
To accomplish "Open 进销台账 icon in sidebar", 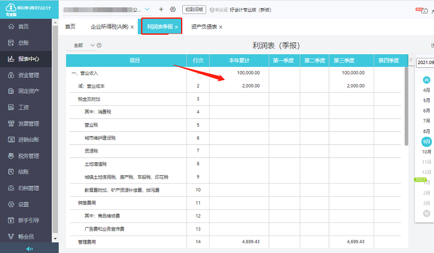I will [x=11, y=140].
